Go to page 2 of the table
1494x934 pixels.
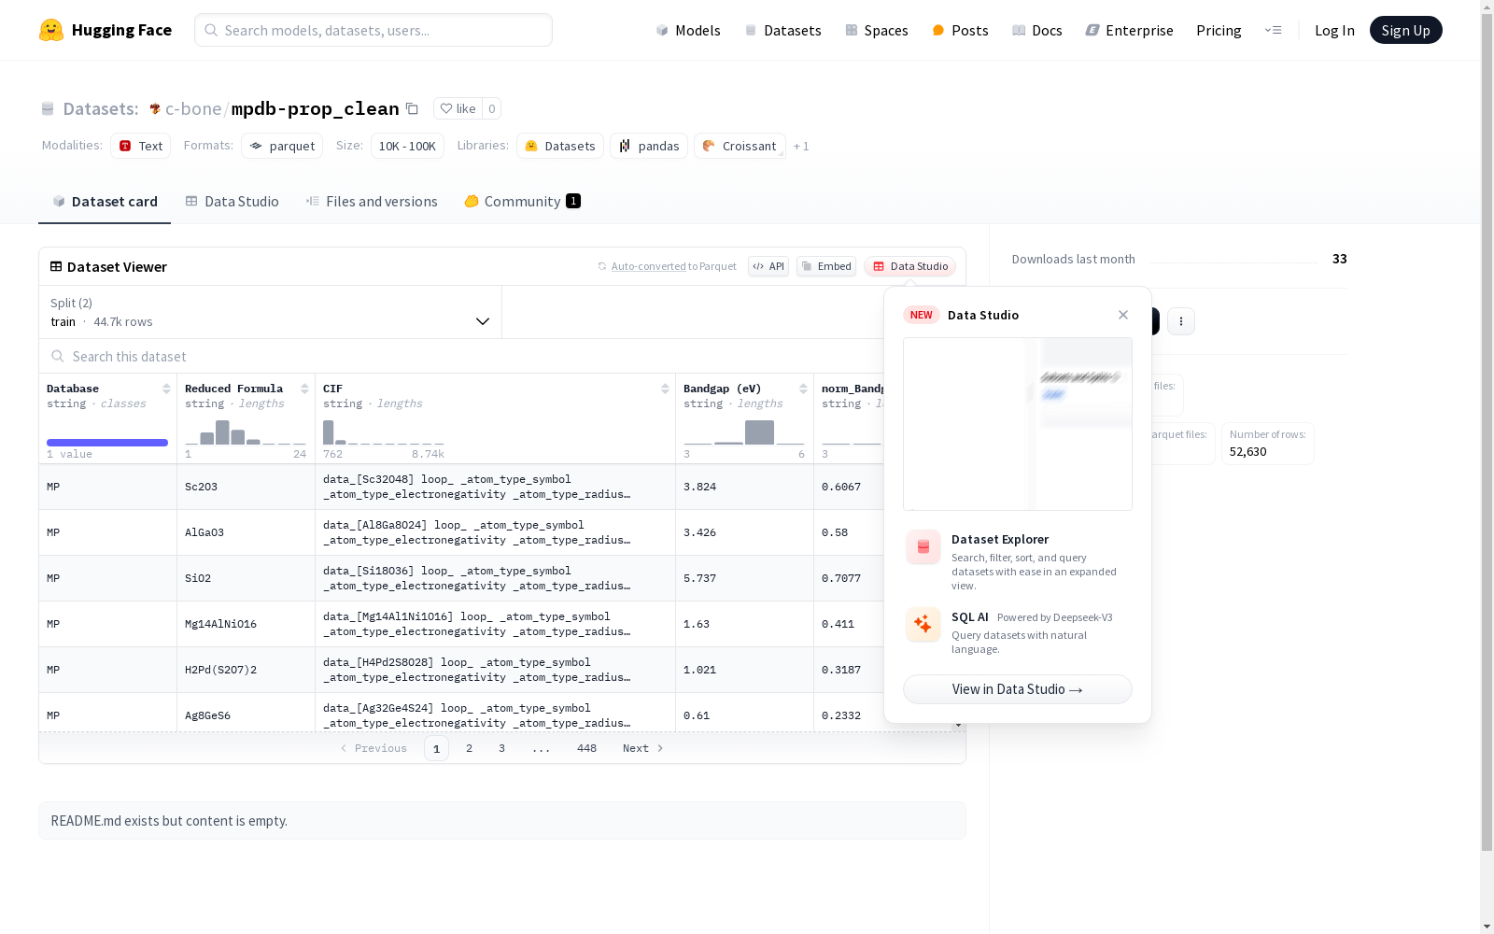click(x=469, y=748)
